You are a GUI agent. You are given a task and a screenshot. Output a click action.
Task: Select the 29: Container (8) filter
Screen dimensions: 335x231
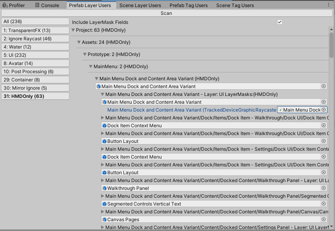coord(35,79)
